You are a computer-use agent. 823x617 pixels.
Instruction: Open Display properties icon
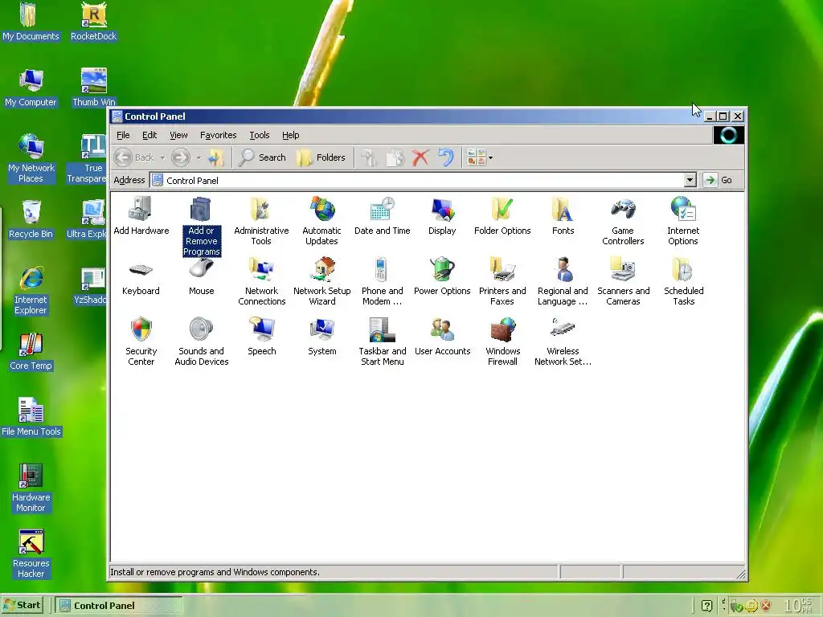click(442, 215)
